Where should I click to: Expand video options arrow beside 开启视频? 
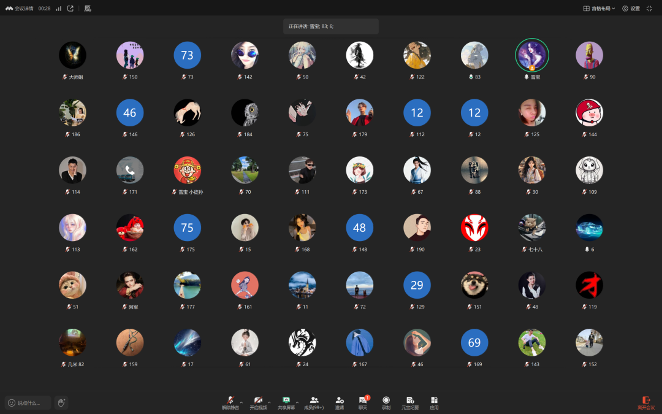pyautogui.click(x=269, y=402)
